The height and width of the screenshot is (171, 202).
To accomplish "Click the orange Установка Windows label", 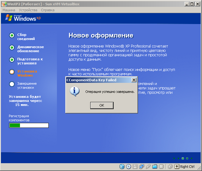I will point(27,73).
